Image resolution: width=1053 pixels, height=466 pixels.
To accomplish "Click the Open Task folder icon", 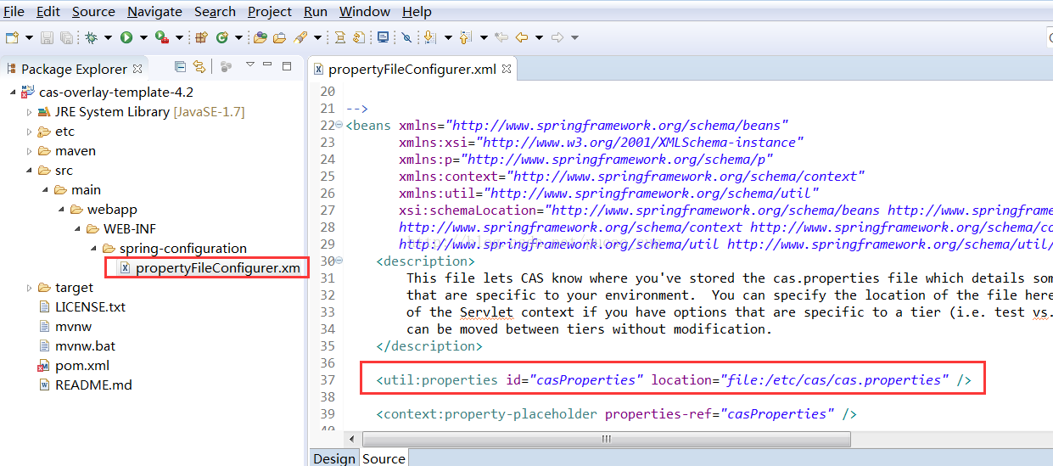I will pos(279,37).
